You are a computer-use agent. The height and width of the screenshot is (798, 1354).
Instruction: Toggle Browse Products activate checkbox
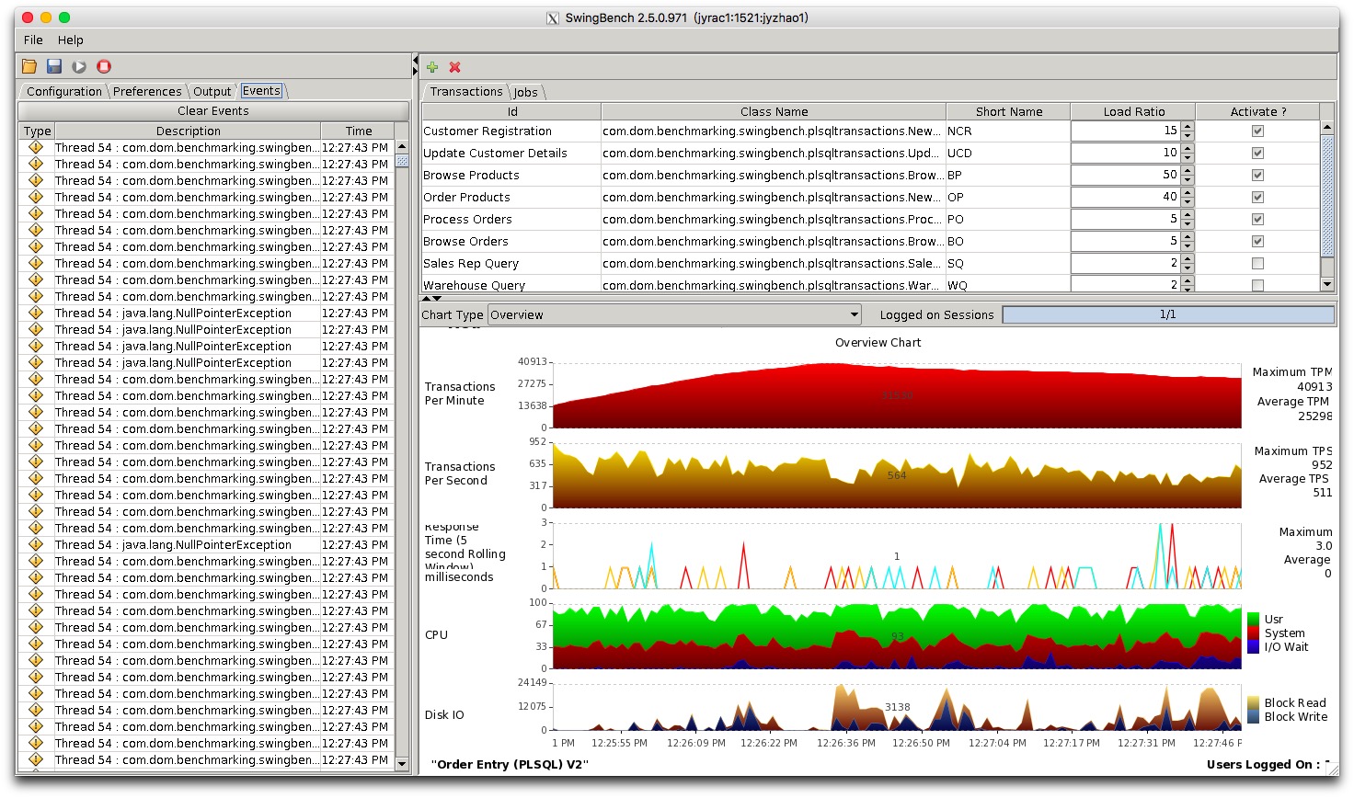pos(1257,176)
